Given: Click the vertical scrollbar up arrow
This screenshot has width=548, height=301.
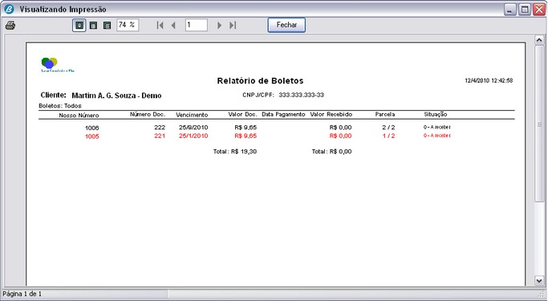Looking at the screenshot, I should tap(539, 39).
